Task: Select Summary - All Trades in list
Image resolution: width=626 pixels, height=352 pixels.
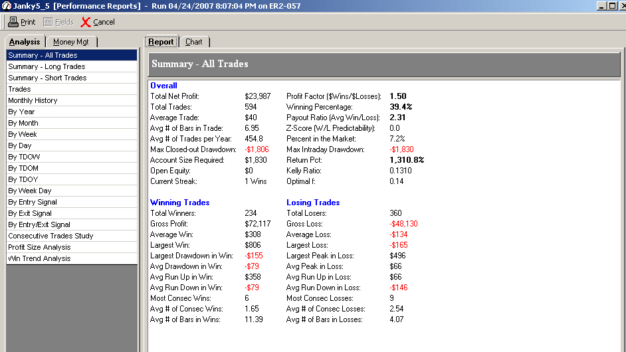Action: tap(72, 55)
